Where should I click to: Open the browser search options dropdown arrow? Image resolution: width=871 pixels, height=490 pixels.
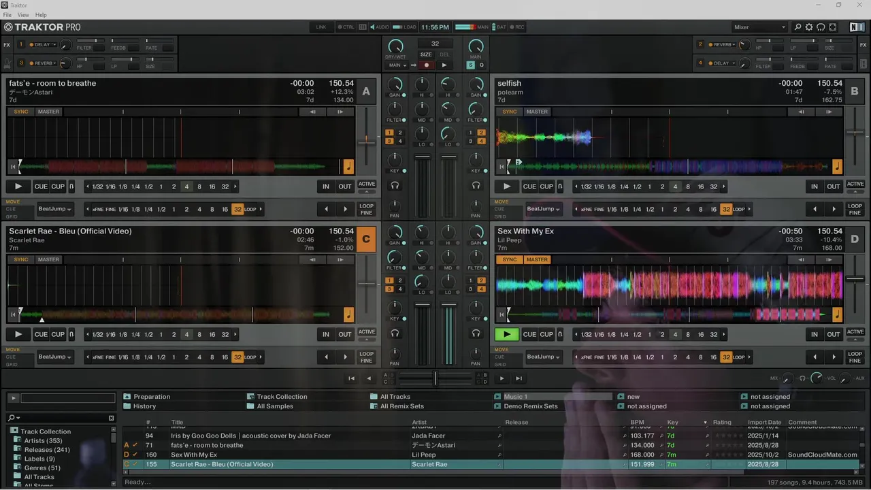point(18,418)
